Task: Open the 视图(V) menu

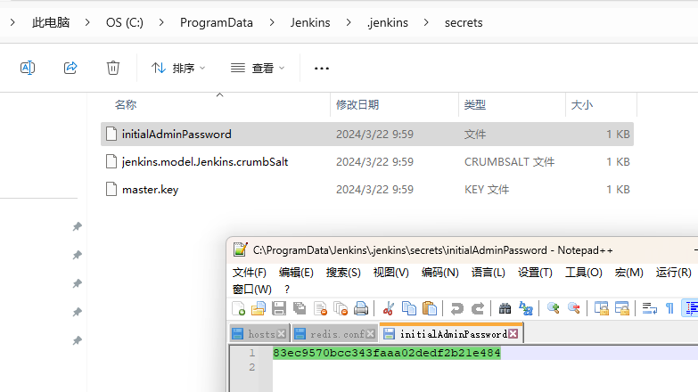Action: tap(390, 273)
